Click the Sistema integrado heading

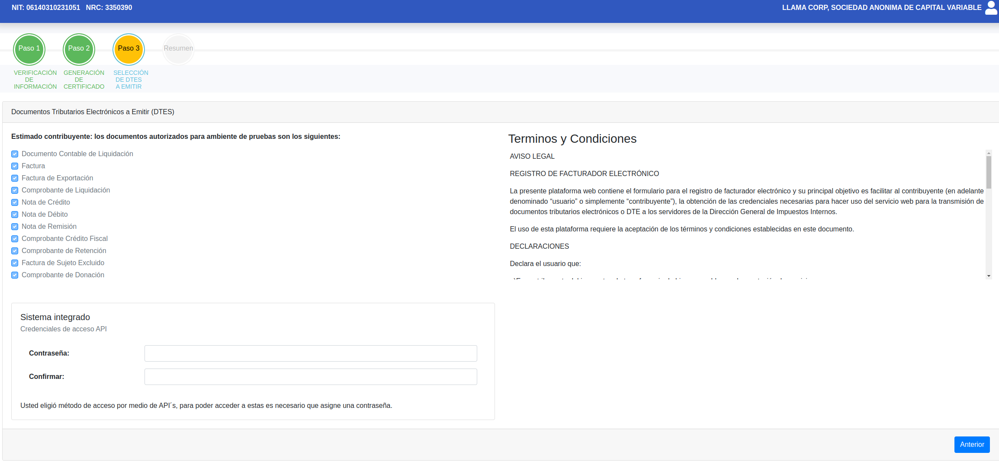click(x=55, y=317)
